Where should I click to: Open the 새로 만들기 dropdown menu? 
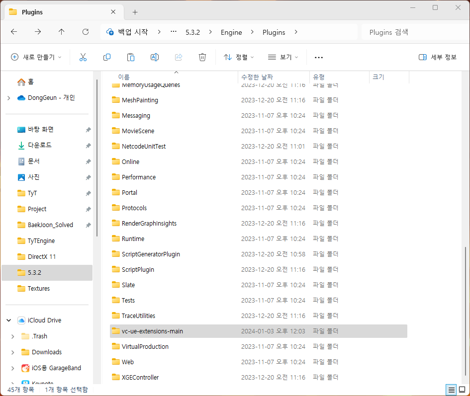click(x=36, y=57)
